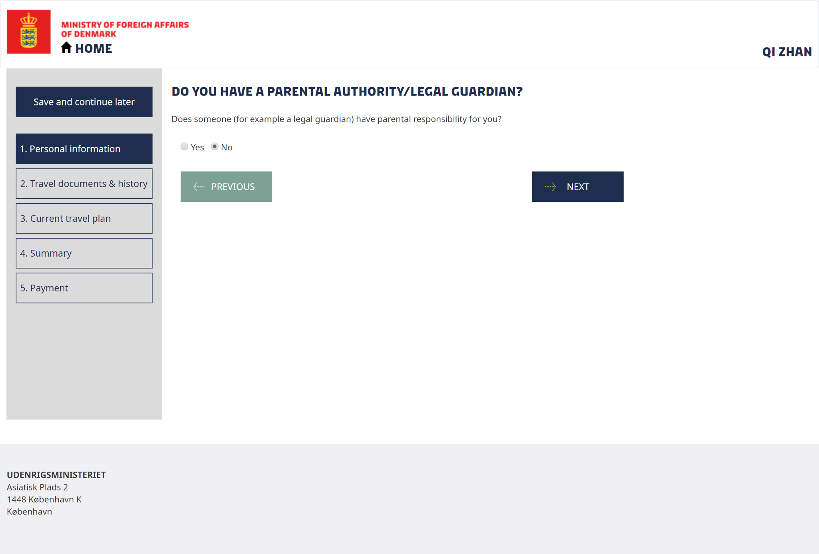The image size is (819, 554).
Task: Navigate to Travel documents & history section
Action: pos(84,183)
